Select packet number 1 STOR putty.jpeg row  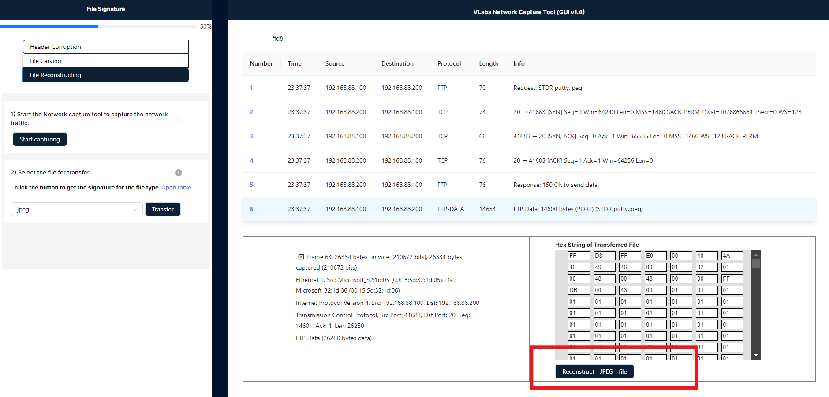click(x=528, y=88)
